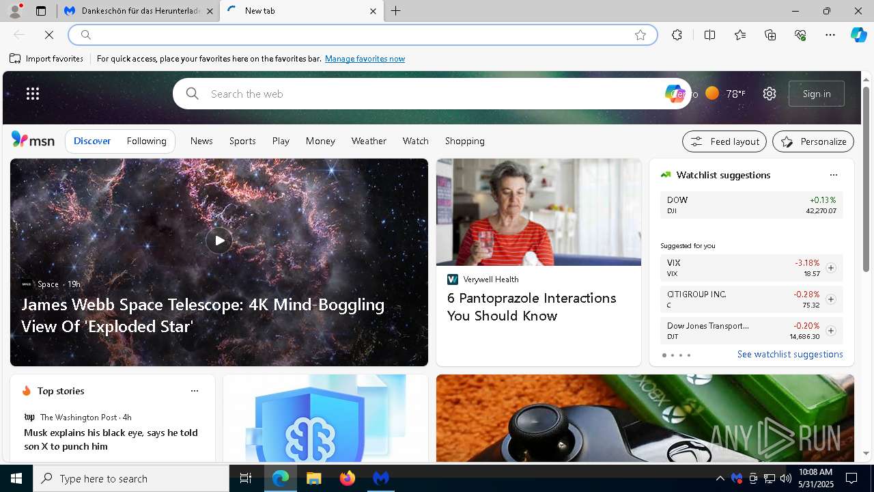Click the Sign in button
Screen dimensions: 874x492
point(817,94)
